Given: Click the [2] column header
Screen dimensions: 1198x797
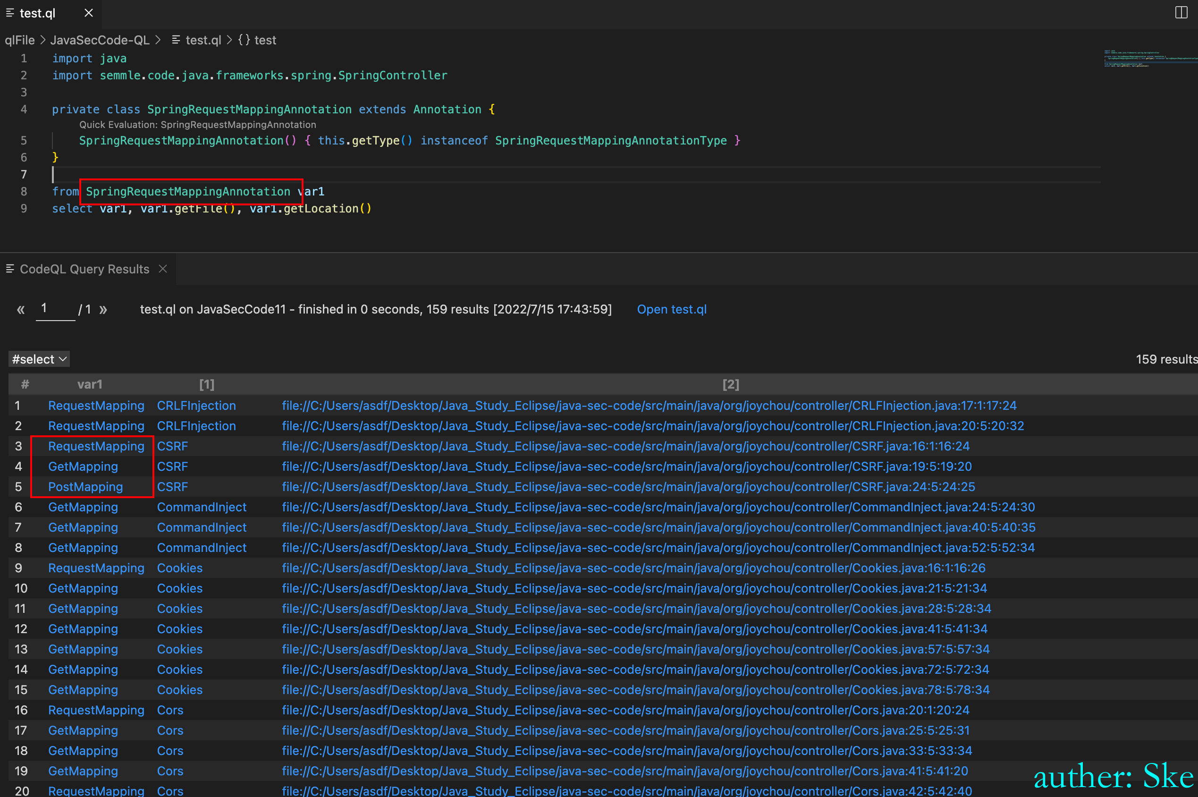Looking at the screenshot, I should coord(731,384).
